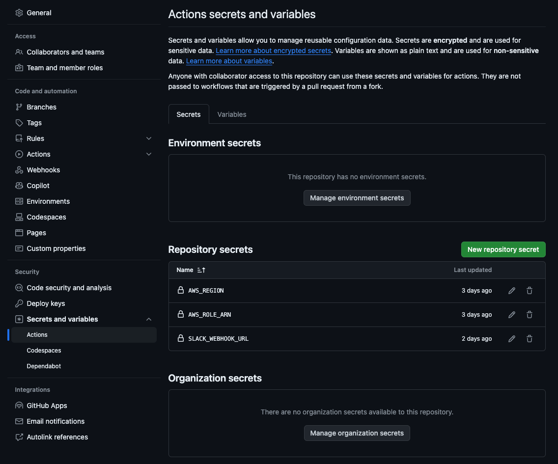
Task: Click the Branches git-branch icon
Action: coord(19,107)
